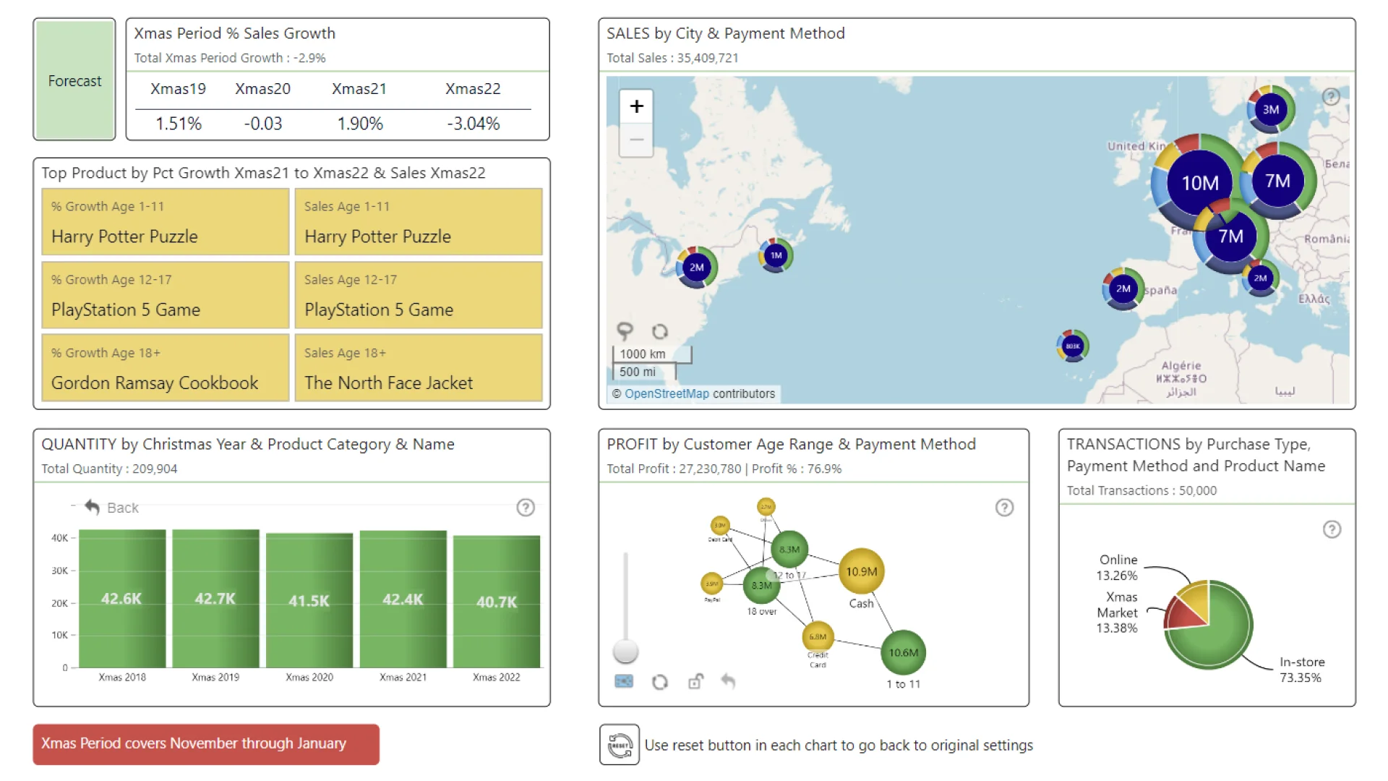The width and height of the screenshot is (1388, 781).
Task: Click the Gordon Ramsay Cookbook tile
Action: point(166,368)
